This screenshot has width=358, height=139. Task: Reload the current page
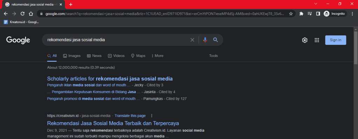(x=23, y=14)
